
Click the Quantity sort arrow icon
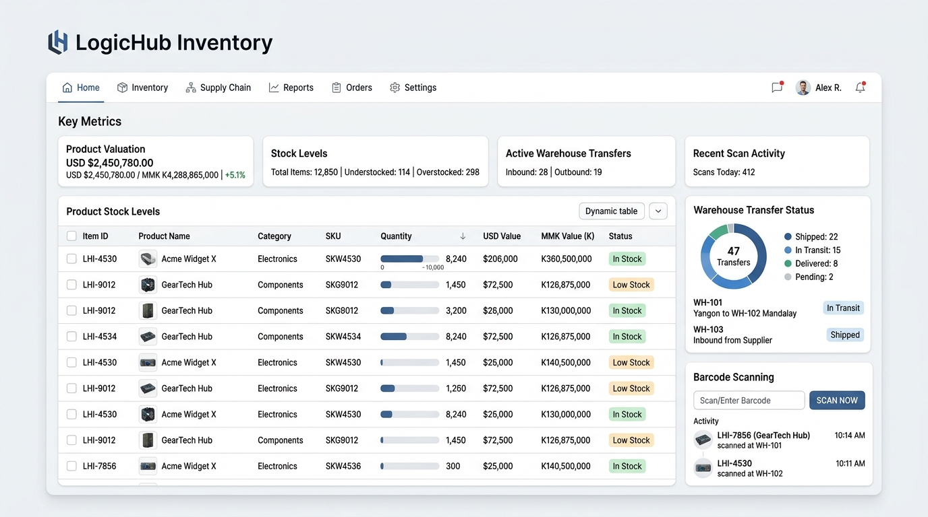463,236
